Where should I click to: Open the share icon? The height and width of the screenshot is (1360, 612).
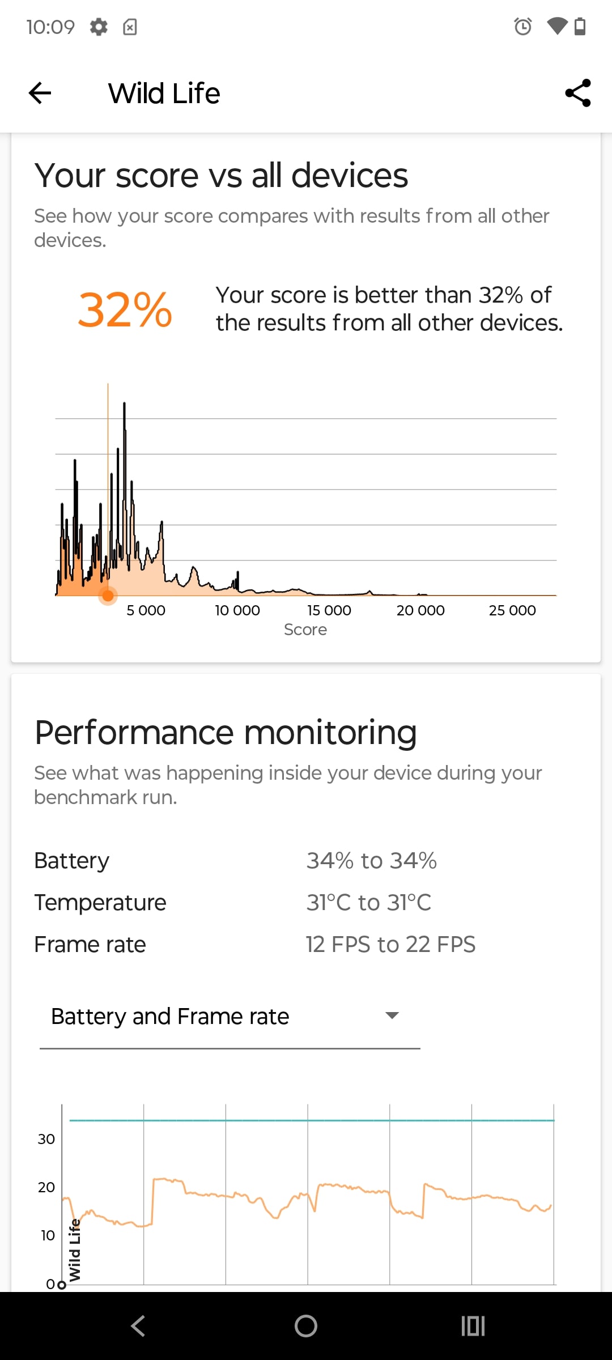click(578, 93)
